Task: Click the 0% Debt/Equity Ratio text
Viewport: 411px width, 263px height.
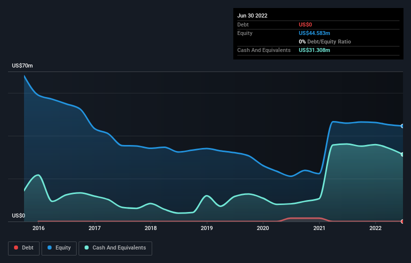Action: 325,41
